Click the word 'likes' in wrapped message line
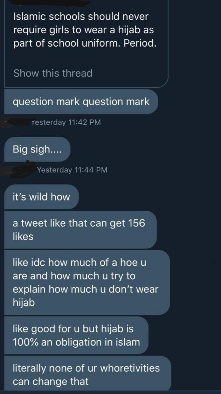The height and width of the screenshot is (394, 221). tap(23, 236)
